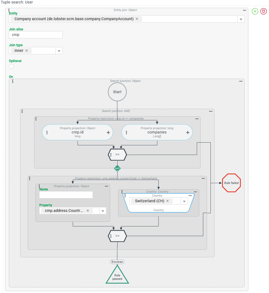Click the green add entity join icon
This screenshot has width=269, height=293.
click(255, 11)
